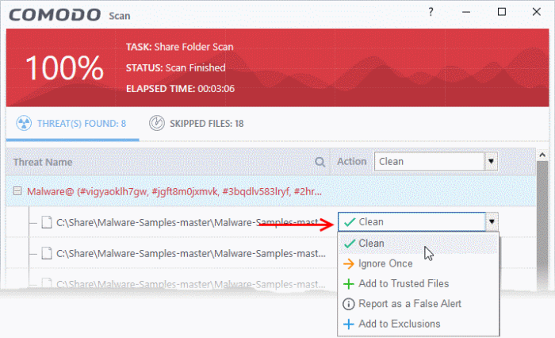Image resolution: width=555 pixels, height=338 pixels.
Task: Click the Threats Found radiation icon
Action: (x=24, y=123)
